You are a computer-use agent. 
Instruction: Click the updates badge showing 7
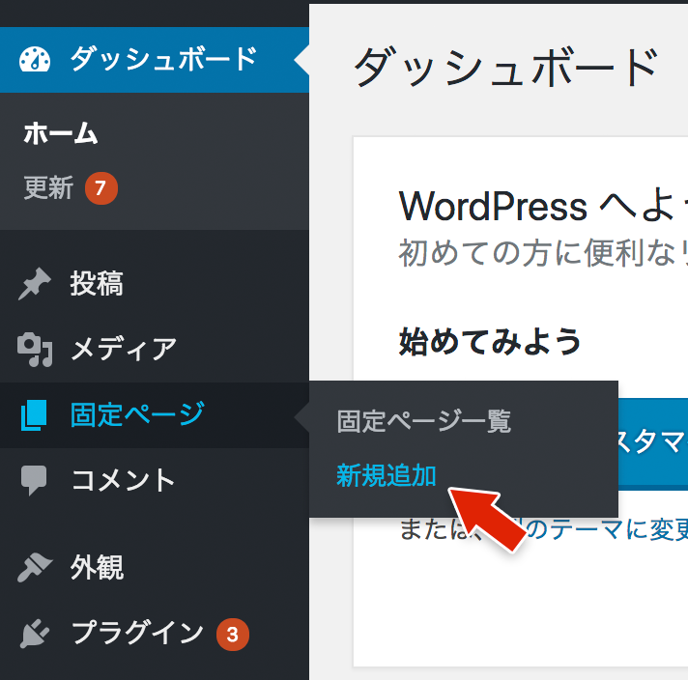tap(100, 188)
